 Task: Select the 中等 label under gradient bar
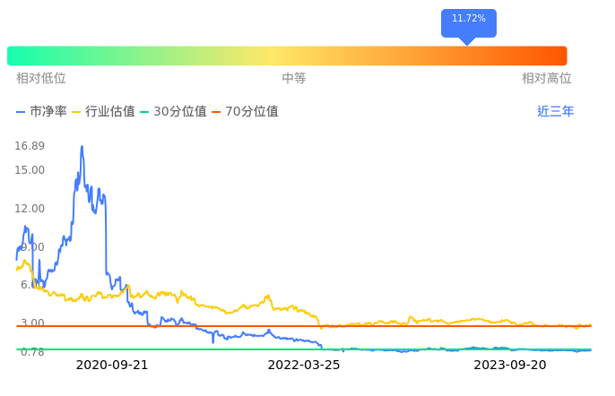(294, 79)
